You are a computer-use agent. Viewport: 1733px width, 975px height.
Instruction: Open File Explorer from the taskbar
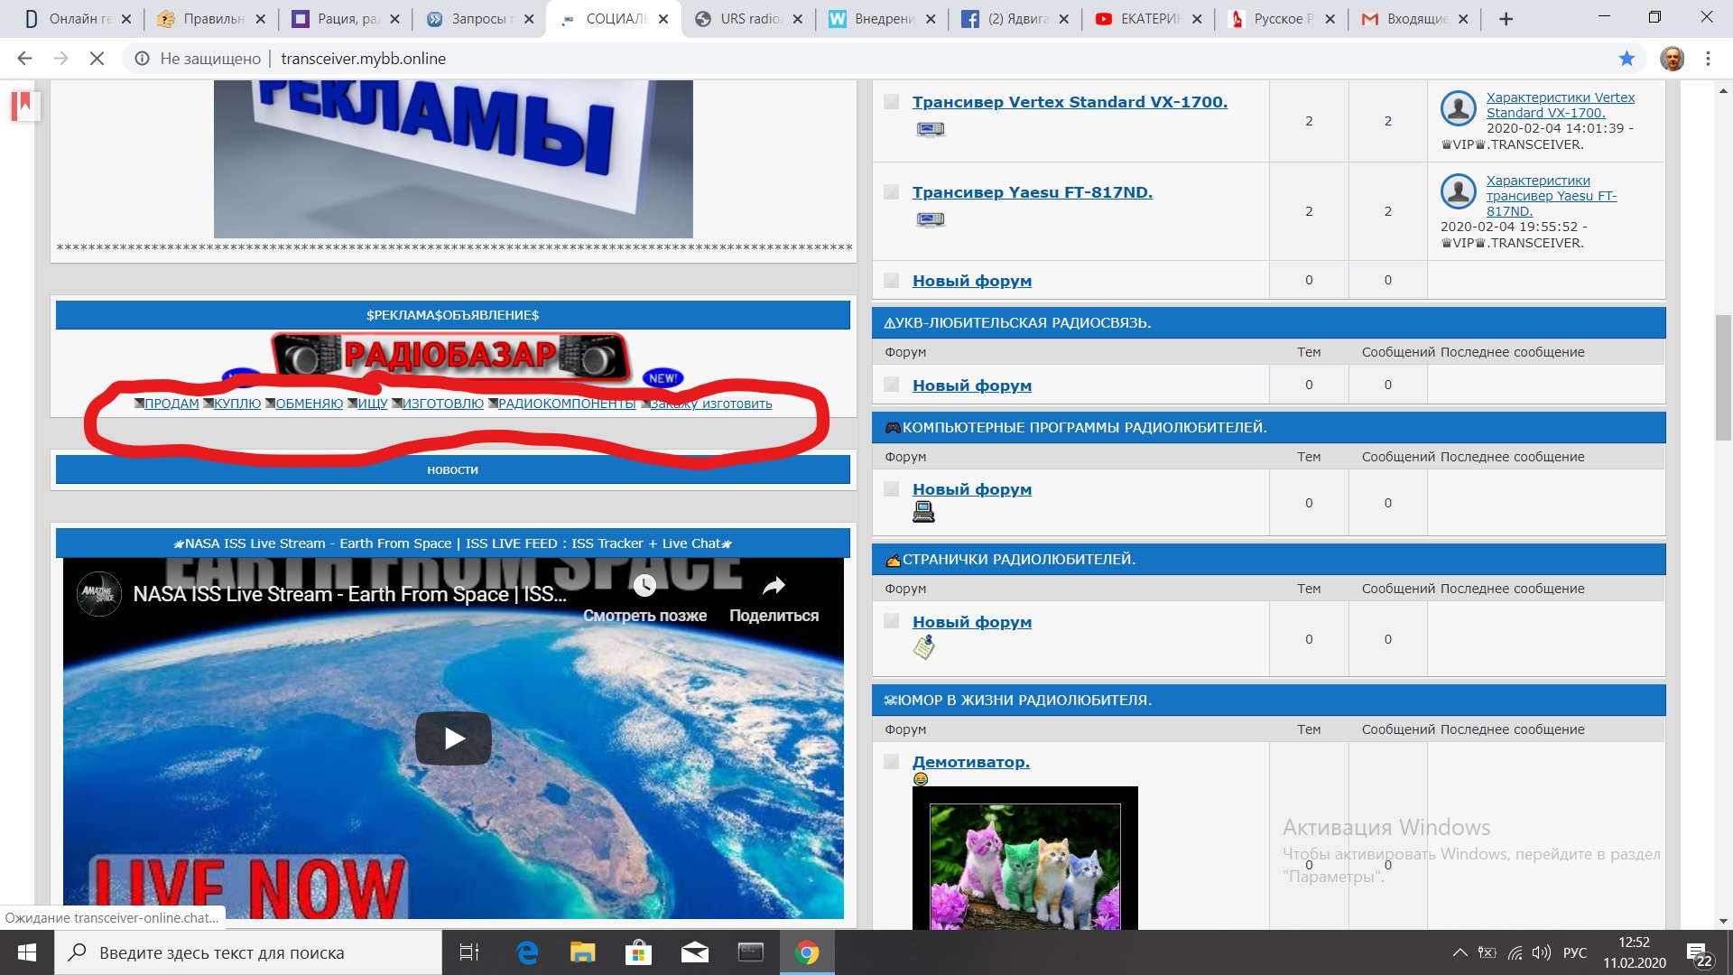[582, 952]
